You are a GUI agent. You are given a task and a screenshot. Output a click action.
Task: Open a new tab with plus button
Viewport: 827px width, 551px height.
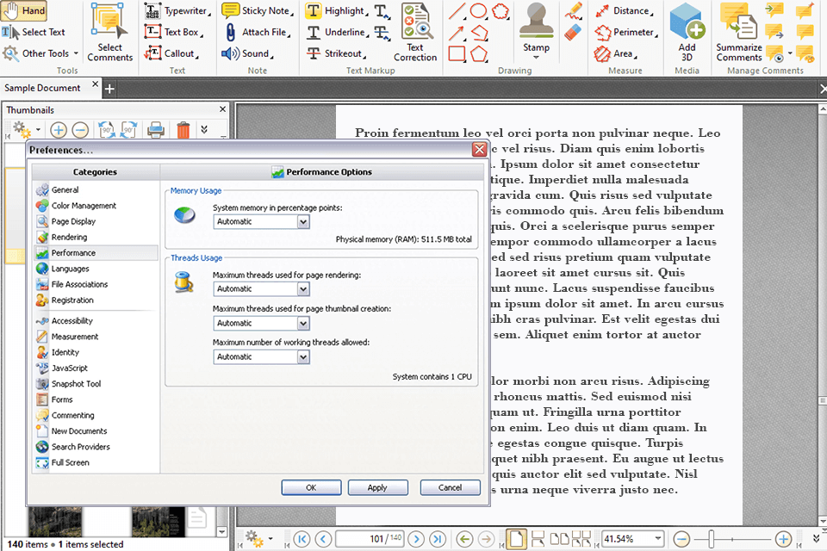(x=109, y=89)
